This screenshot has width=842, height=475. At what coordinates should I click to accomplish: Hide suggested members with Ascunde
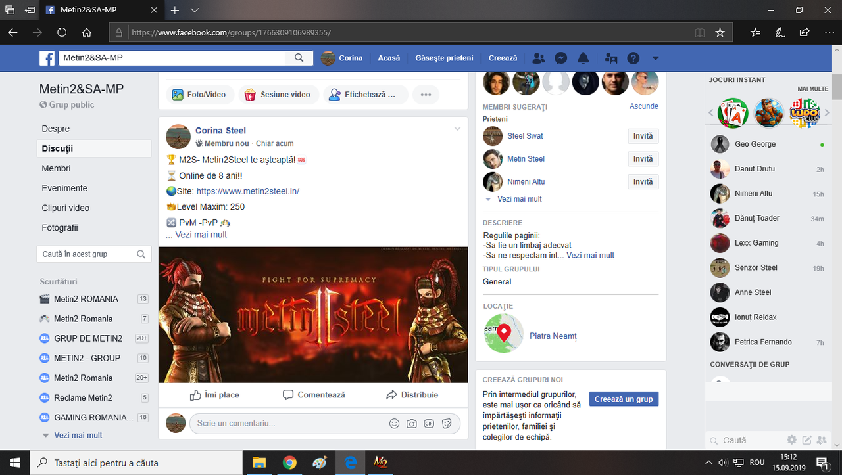pos(644,106)
